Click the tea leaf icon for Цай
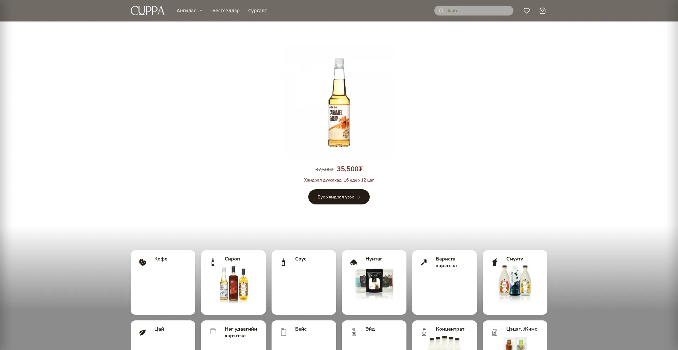The height and width of the screenshot is (350, 678). click(143, 332)
